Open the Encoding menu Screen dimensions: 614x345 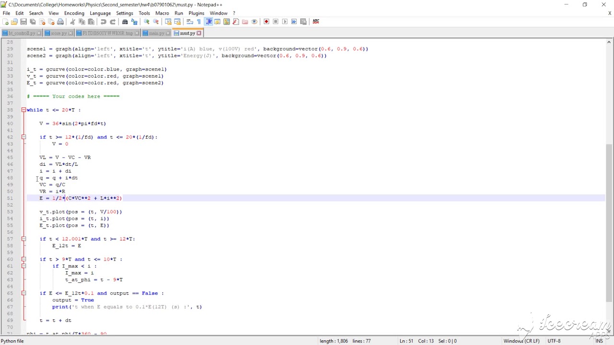[74, 13]
